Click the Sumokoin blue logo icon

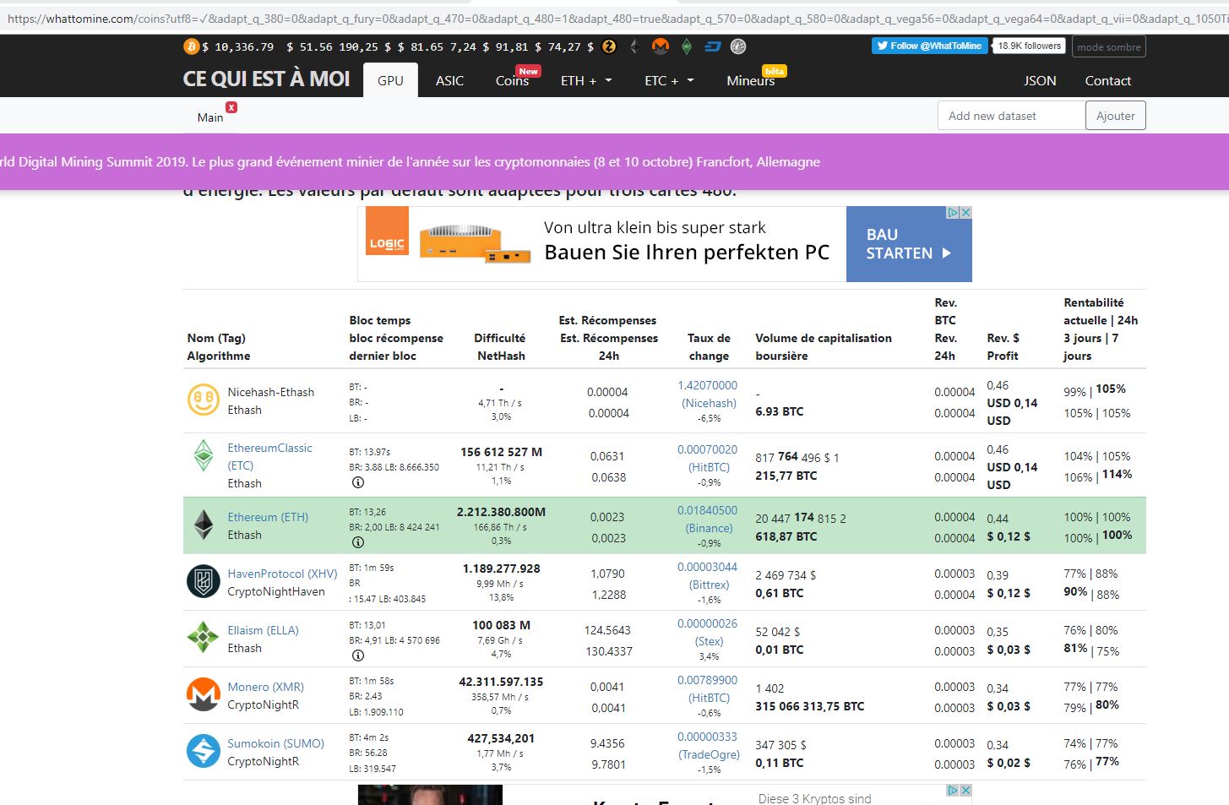click(203, 751)
